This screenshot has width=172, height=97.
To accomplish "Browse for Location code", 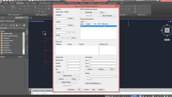I will coord(71,25).
